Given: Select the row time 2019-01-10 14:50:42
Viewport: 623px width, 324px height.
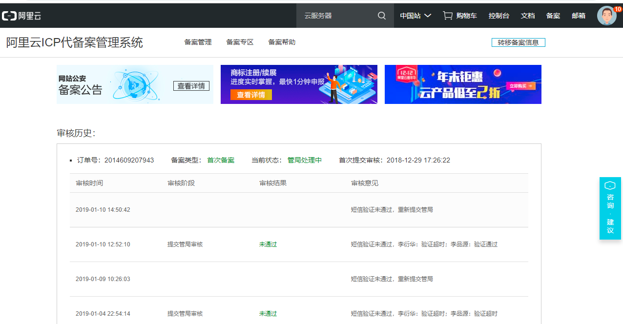Looking at the screenshot, I should coord(103,210).
